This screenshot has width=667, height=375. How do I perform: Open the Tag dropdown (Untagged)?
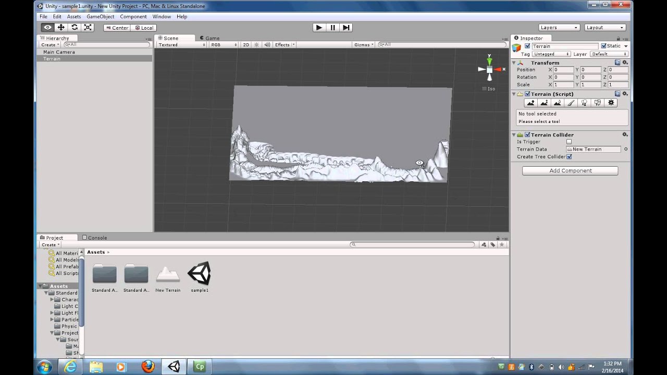point(551,54)
